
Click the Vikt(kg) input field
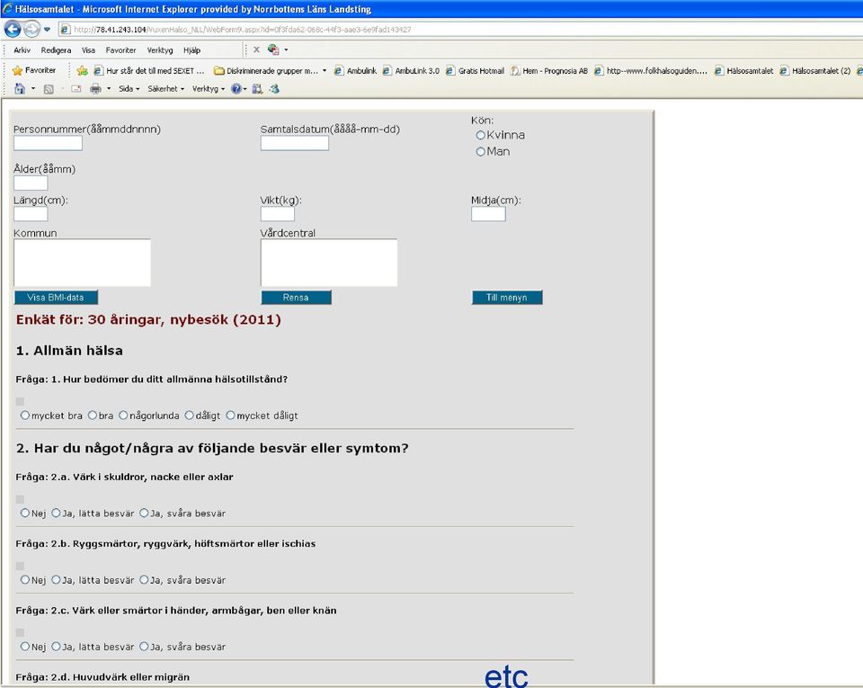278,213
